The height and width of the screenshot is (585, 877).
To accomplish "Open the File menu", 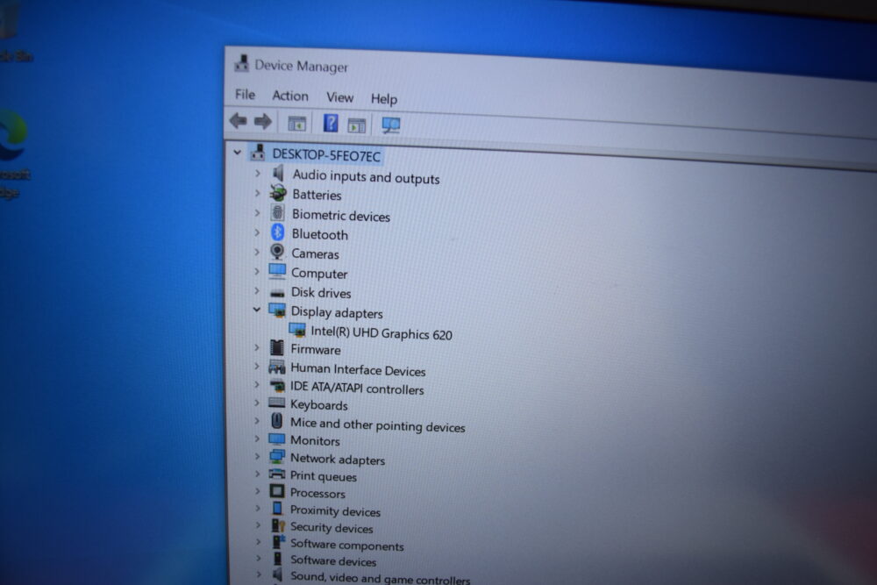I will click(245, 94).
